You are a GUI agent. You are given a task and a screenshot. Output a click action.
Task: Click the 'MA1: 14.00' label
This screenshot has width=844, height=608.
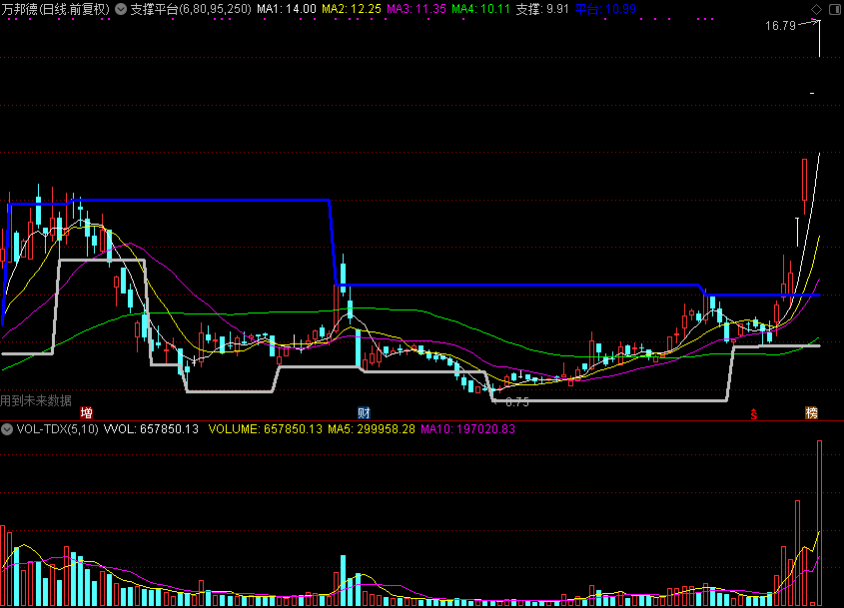point(287,9)
